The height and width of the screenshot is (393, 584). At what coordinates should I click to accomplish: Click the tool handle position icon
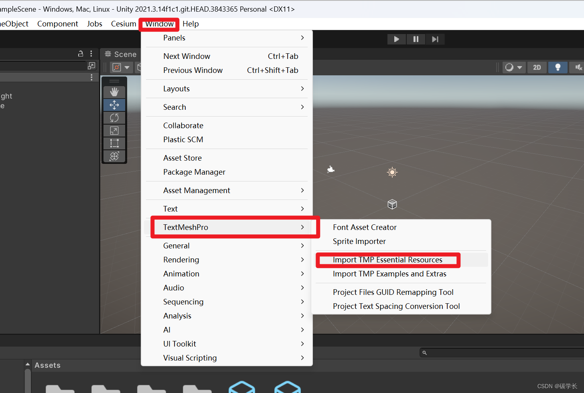click(117, 67)
